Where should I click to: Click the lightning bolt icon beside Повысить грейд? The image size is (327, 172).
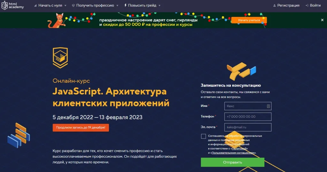(x=125, y=5)
